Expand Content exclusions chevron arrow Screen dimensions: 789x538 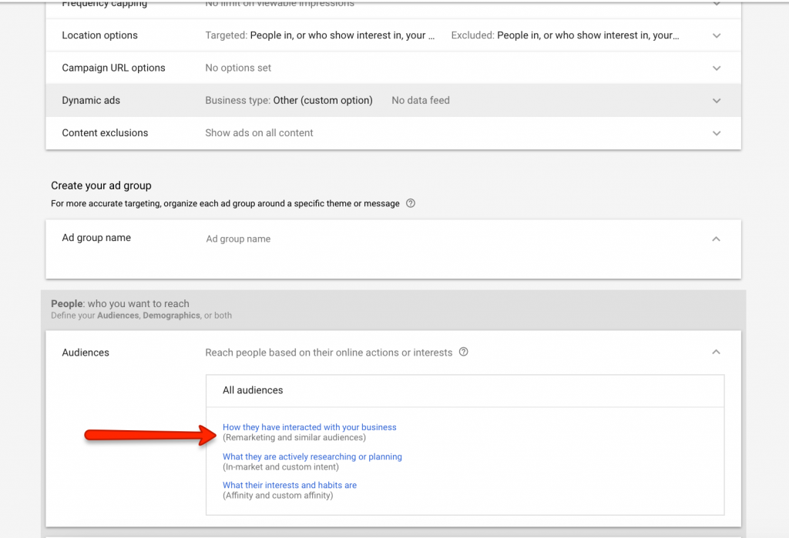717,133
